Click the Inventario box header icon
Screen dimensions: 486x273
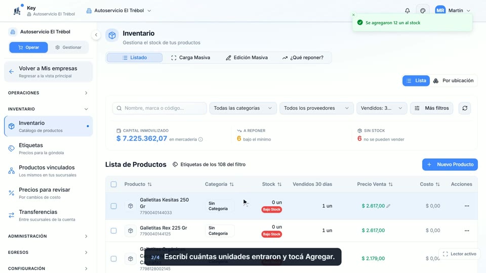point(112,35)
